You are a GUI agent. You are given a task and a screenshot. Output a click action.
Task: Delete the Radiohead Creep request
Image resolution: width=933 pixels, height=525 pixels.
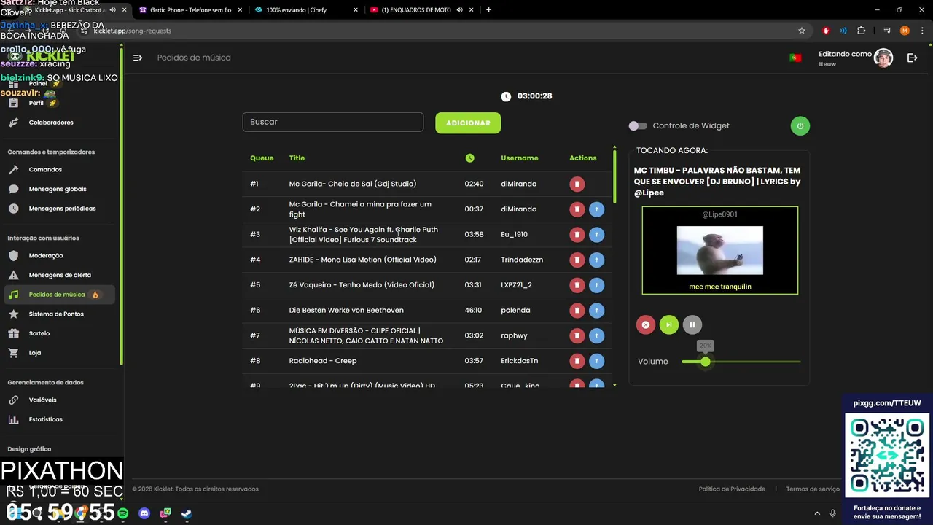[577, 361]
